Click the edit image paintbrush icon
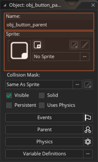 (x=85, y=45)
